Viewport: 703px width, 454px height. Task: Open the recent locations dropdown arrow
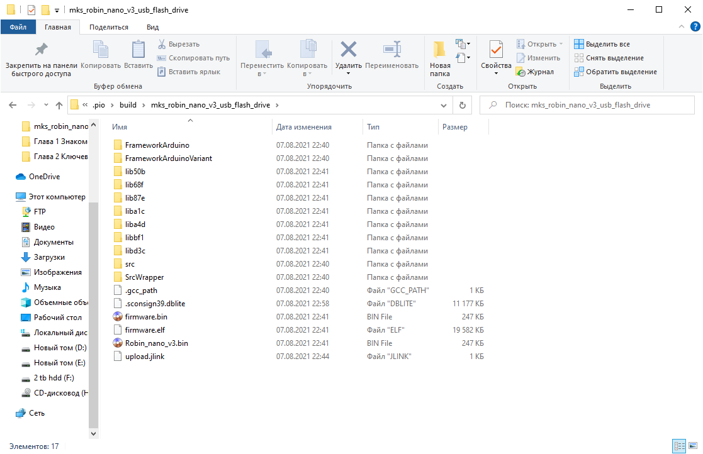[46, 105]
